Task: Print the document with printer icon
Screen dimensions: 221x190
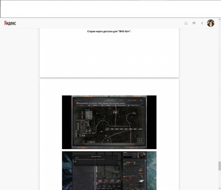Action: [x=194, y=23]
